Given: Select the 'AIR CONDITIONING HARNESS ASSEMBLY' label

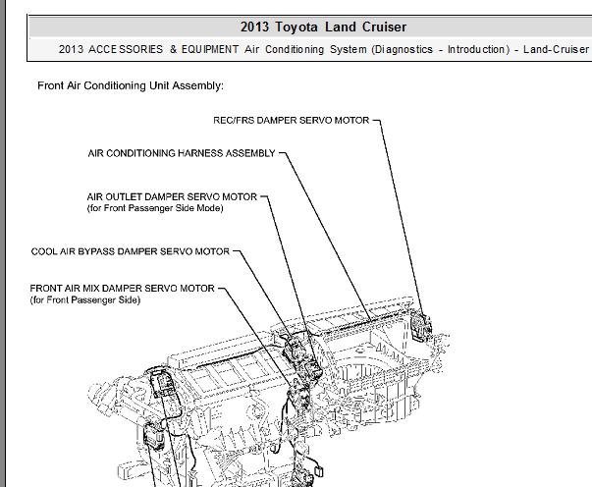Looking at the screenshot, I should coord(182,153).
